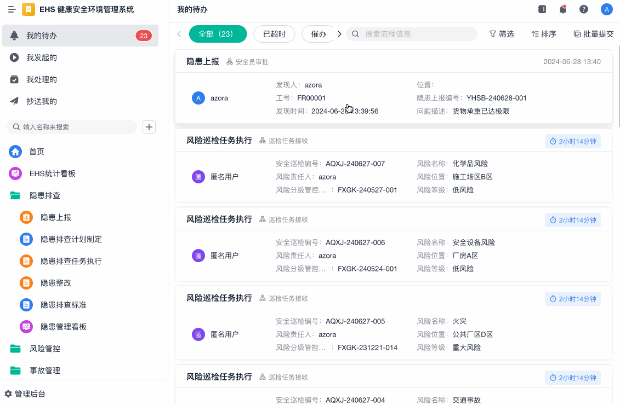Open the user avatar A in top bar
Screen dimensions: 620x405
pos(606,9)
